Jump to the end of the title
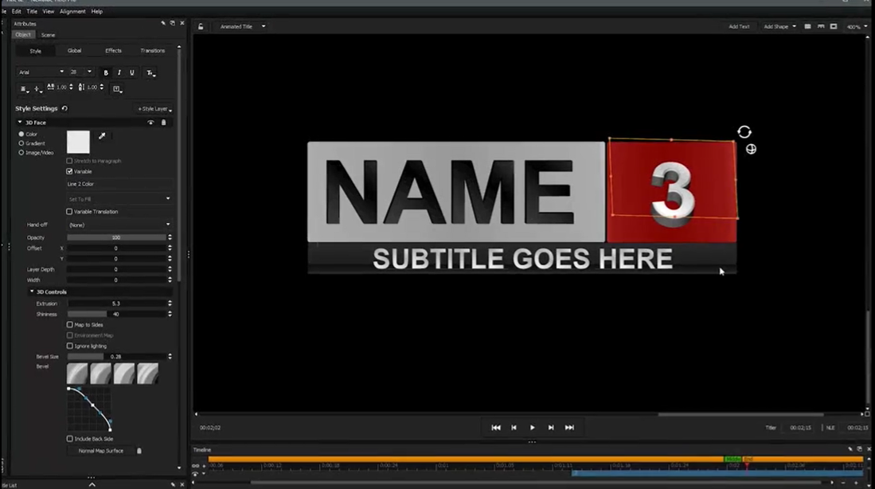This screenshot has width=875, height=489. [x=569, y=428]
